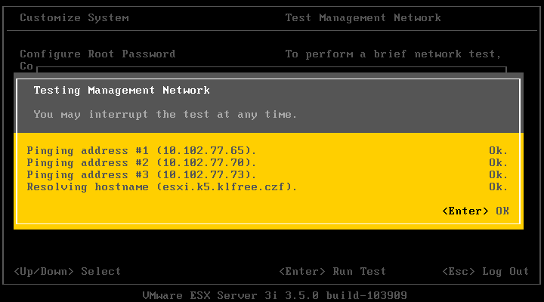Click the Testing Management Network dialog title
544x302 pixels.
click(122, 90)
